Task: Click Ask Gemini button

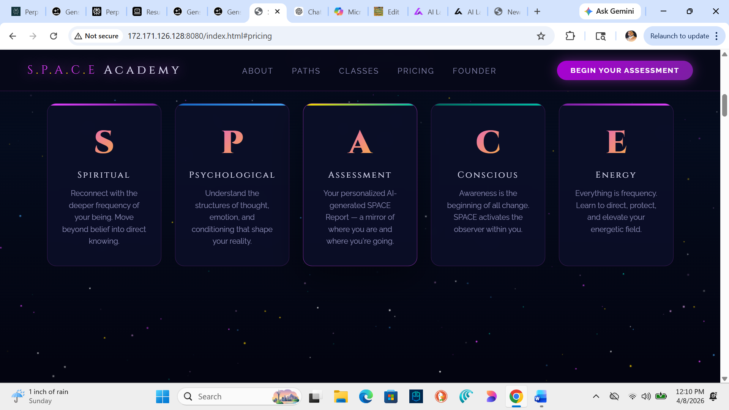Action: point(609,11)
